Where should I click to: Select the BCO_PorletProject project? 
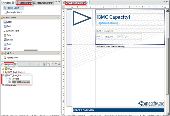[x=16, y=72]
